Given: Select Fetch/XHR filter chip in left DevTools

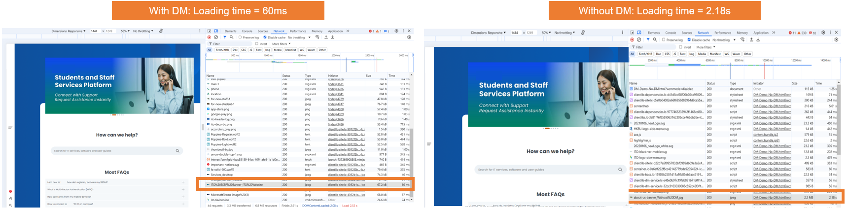Looking at the screenshot, I should [222, 50].
